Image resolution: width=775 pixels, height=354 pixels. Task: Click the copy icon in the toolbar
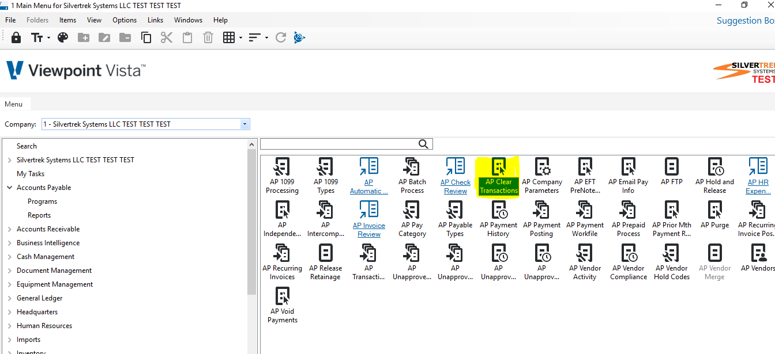pyautogui.click(x=146, y=37)
